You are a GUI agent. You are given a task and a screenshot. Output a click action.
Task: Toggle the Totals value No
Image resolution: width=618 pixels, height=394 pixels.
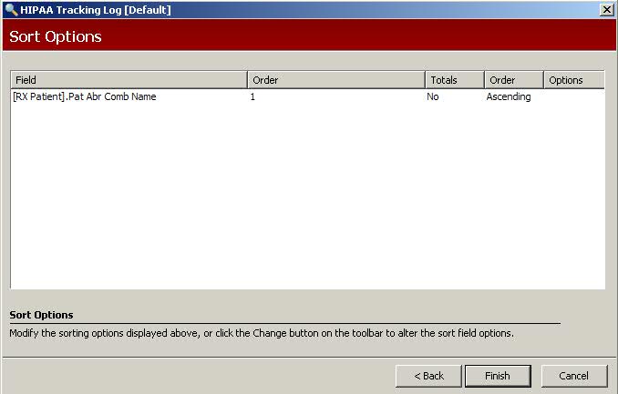tap(433, 96)
